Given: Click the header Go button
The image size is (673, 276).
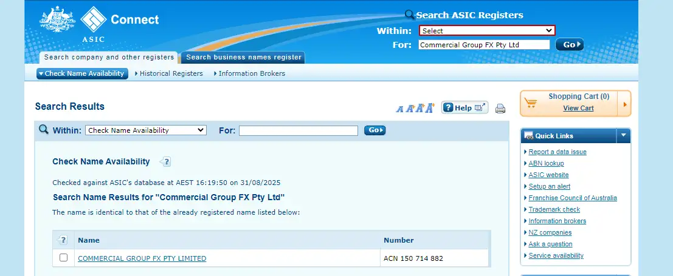Looking at the screenshot, I should pyautogui.click(x=570, y=44).
